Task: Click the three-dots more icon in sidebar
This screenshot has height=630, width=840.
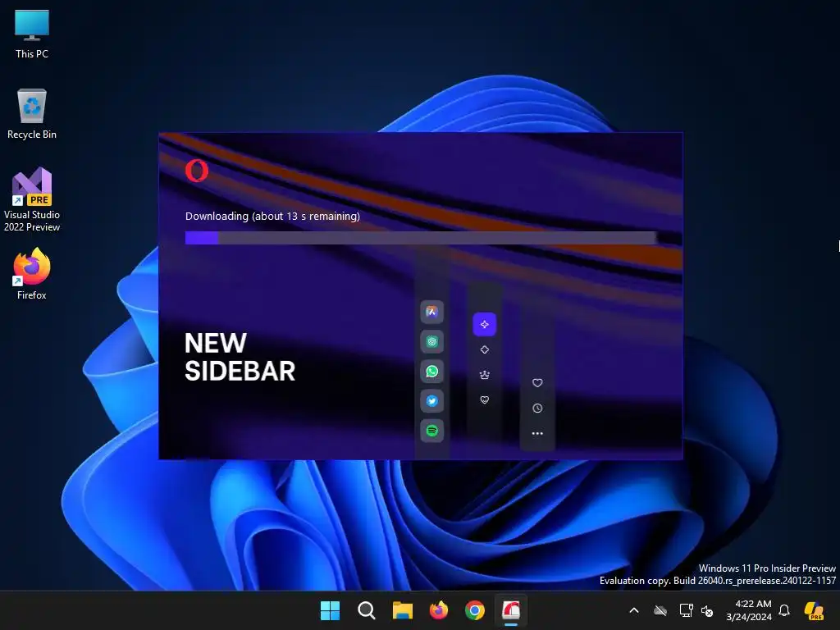Action: point(537,433)
